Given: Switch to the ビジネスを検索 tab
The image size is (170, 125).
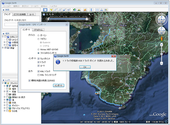Looking at the screenshot, I should (x=20, y=14).
